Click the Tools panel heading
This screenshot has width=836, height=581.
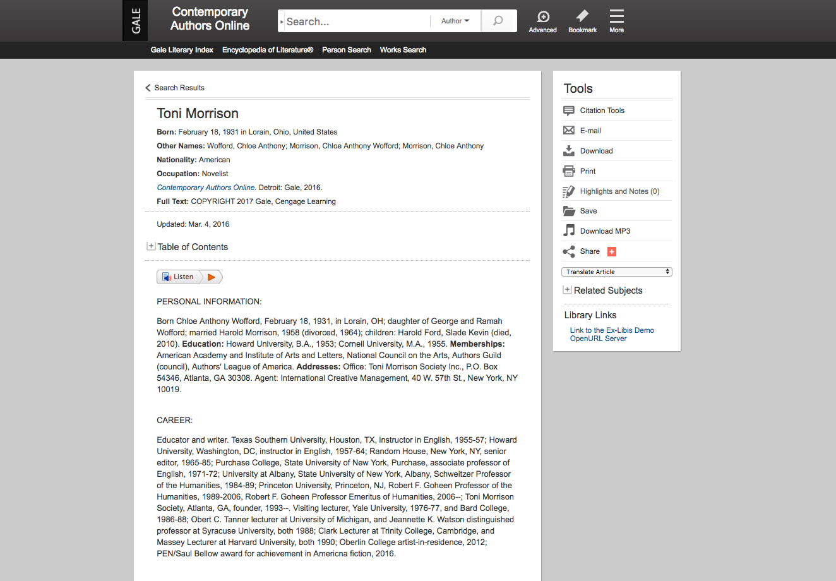(578, 88)
